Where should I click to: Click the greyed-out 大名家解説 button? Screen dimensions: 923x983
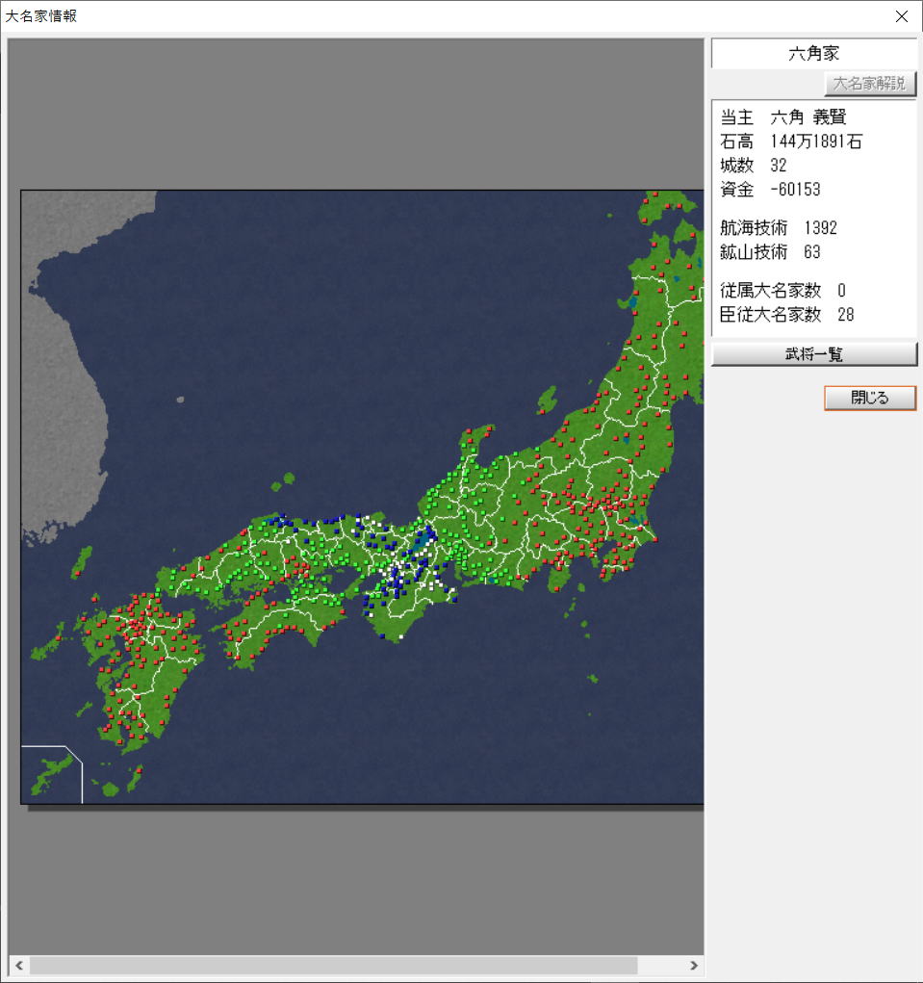coord(869,83)
